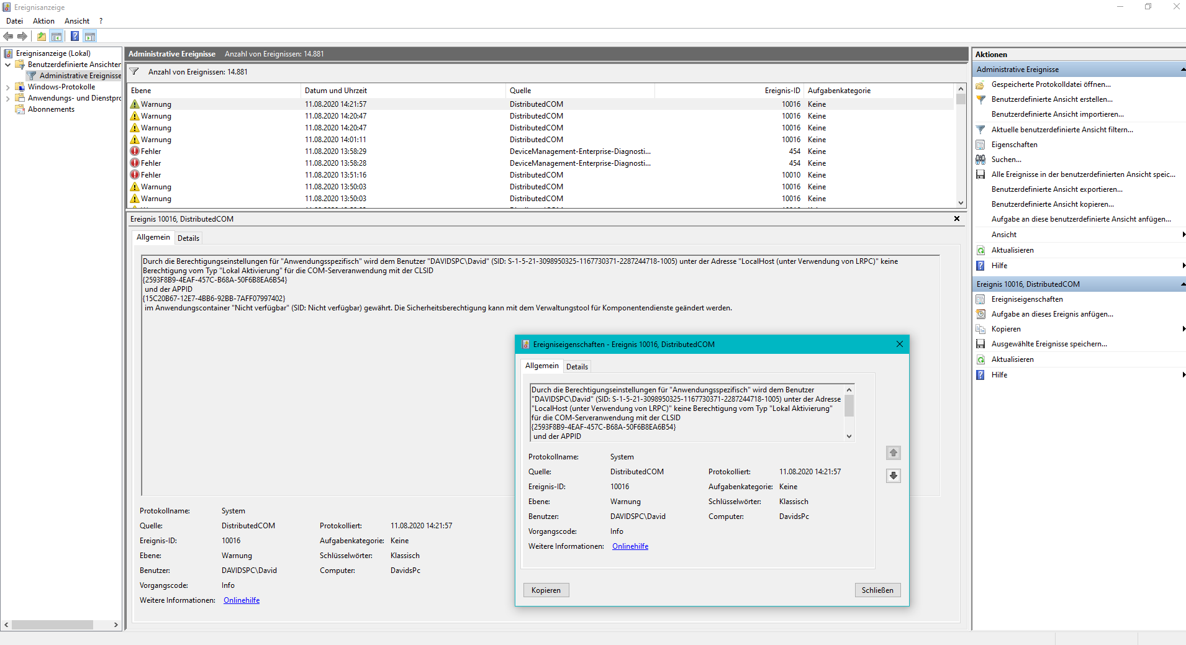Click the funnel icon for Benutzerdefinierte Ansicht erstellen
The height and width of the screenshot is (645, 1186).
coord(980,99)
